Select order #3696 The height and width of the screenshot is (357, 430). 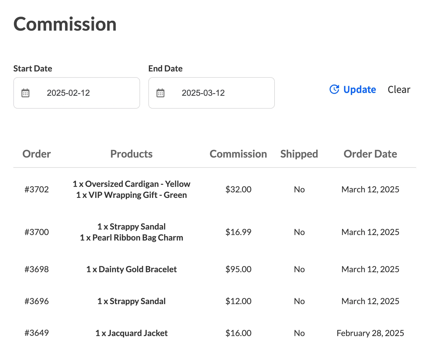[36, 301]
